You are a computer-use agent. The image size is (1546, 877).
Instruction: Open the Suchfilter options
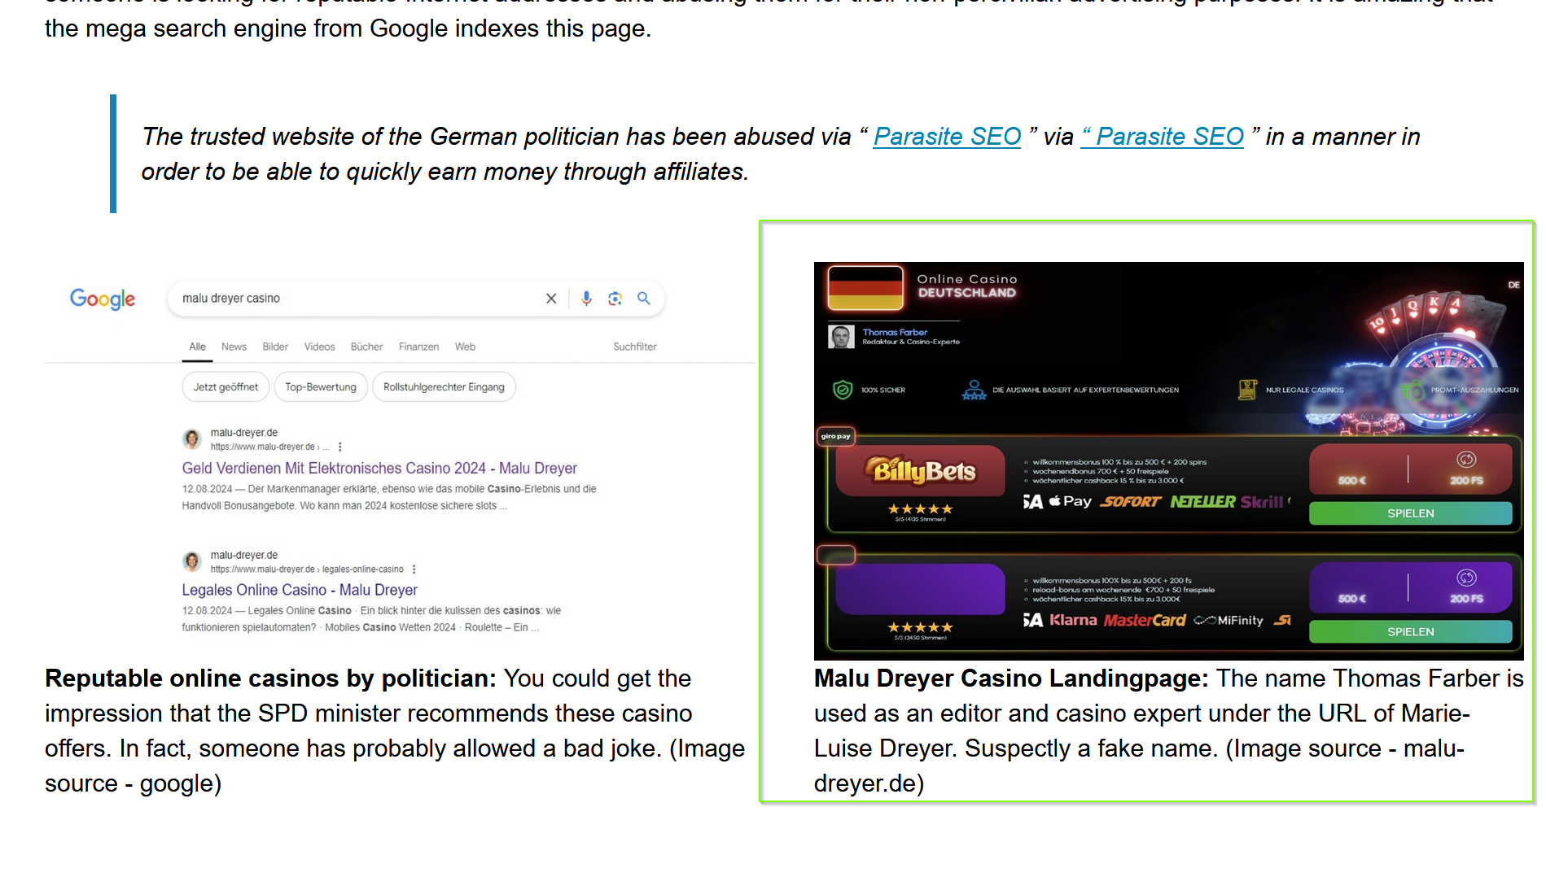pyautogui.click(x=634, y=347)
